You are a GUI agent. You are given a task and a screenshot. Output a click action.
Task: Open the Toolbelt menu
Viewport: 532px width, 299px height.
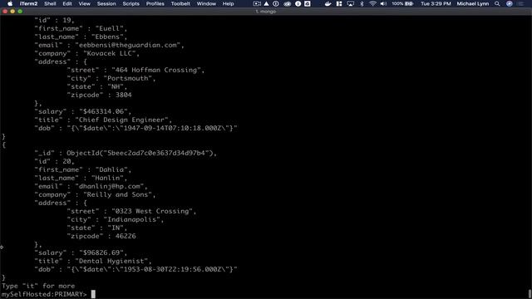pos(180,3)
